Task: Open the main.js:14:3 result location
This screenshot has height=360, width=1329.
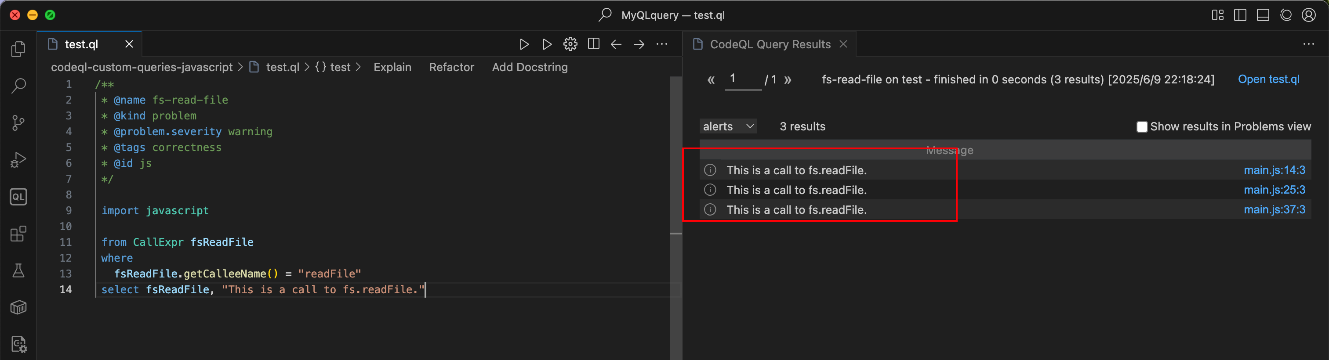Action: pos(1274,170)
